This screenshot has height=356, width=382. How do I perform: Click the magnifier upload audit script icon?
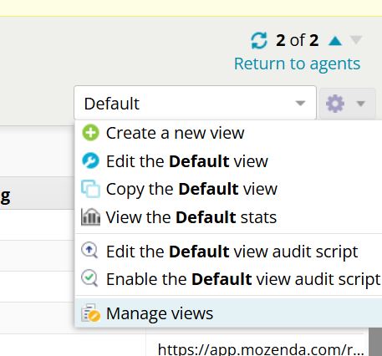[x=89, y=251]
